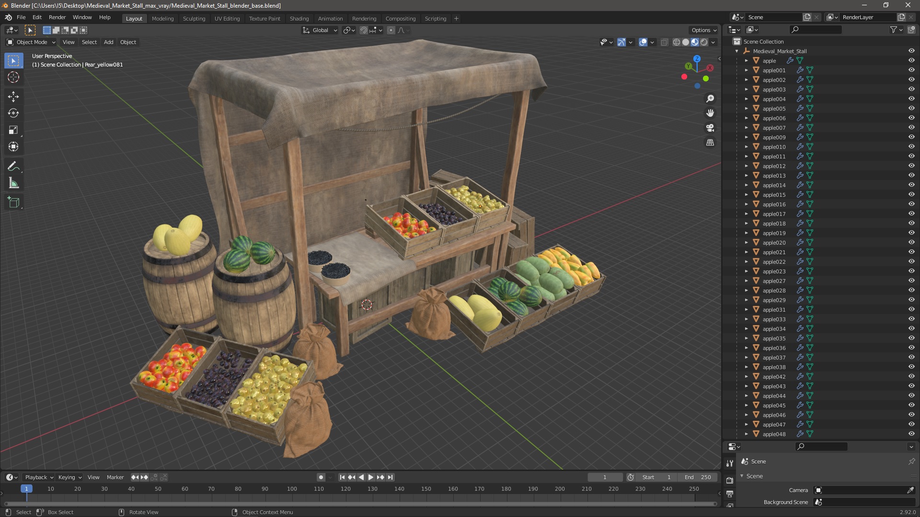Select the 3D Cursor tool
Screen dimensions: 920x517
(13, 77)
